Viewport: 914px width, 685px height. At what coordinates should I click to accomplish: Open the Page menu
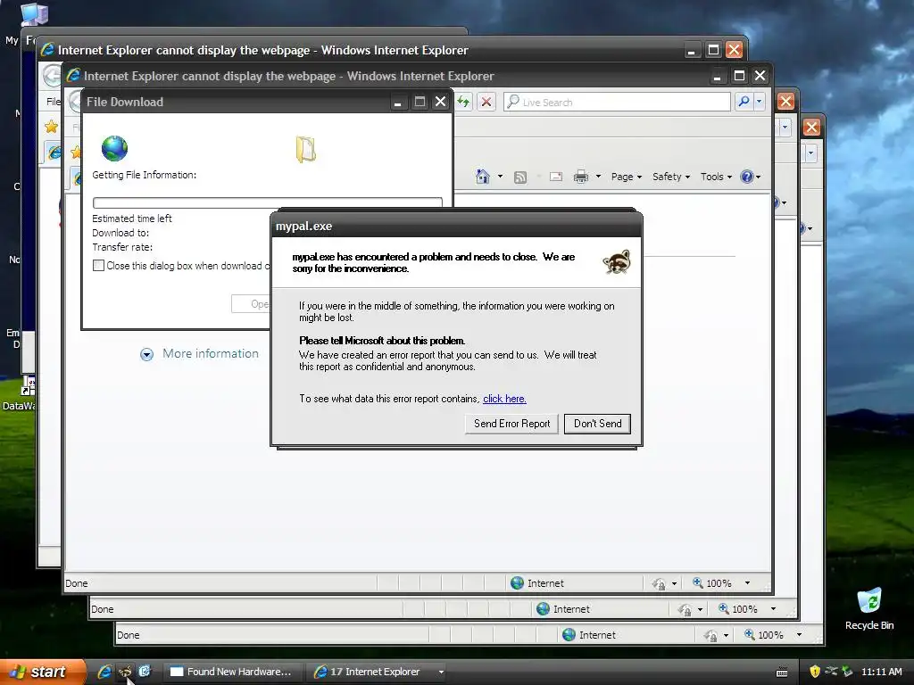626,177
